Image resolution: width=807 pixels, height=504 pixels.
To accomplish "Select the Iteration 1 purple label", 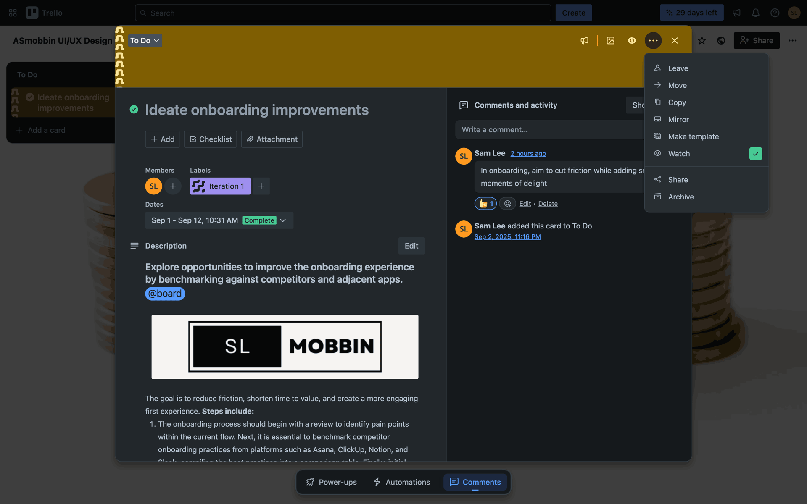I will [x=220, y=186].
